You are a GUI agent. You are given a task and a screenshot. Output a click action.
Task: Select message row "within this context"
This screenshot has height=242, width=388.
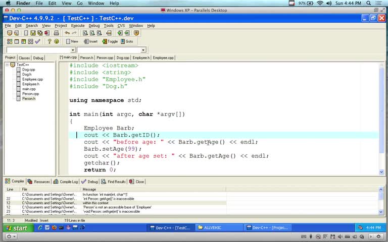coord(116,203)
